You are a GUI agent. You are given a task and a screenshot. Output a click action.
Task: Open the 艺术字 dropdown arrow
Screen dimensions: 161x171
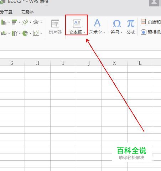click(x=104, y=32)
